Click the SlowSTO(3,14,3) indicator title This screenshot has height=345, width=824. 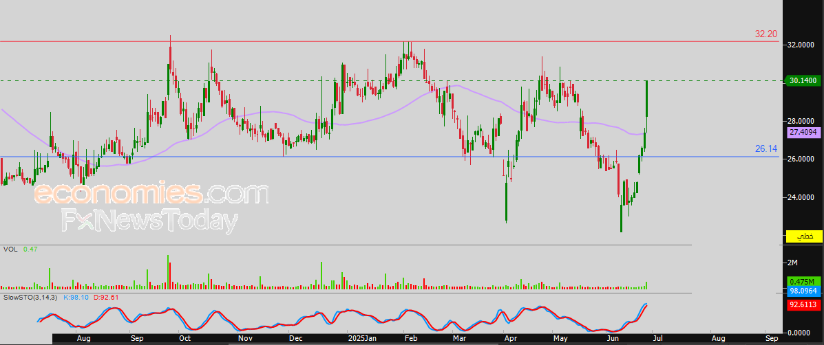pyautogui.click(x=31, y=298)
